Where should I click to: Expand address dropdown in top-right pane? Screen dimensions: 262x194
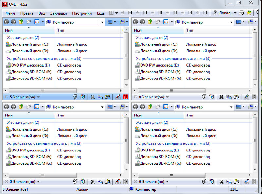pyautogui.click(x=231, y=22)
